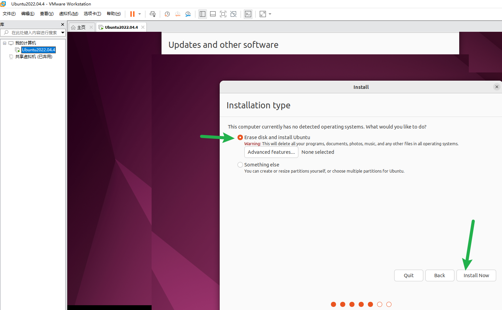Pause the virtual machine with the orange pause icon
This screenshot has width=502, height=310.
[132, 14]
